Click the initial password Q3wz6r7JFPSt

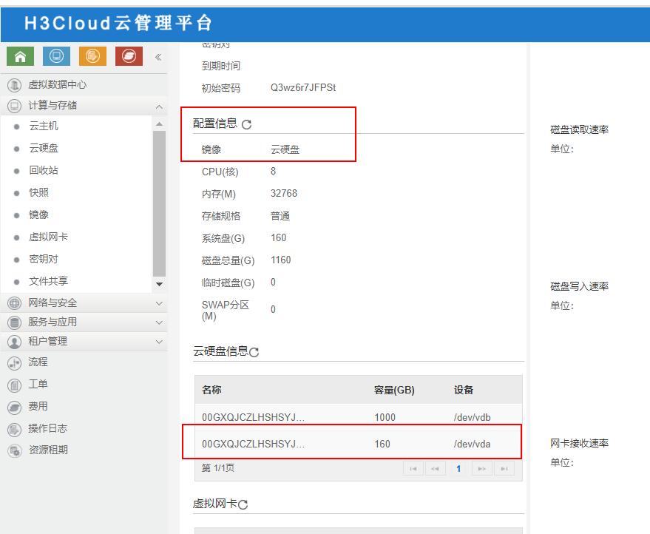tap(303, 87)
